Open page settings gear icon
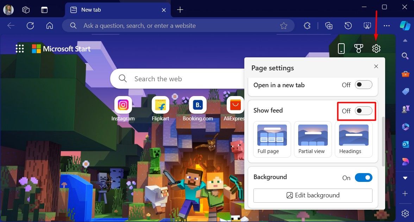The image size is (414, 222). 376,49
